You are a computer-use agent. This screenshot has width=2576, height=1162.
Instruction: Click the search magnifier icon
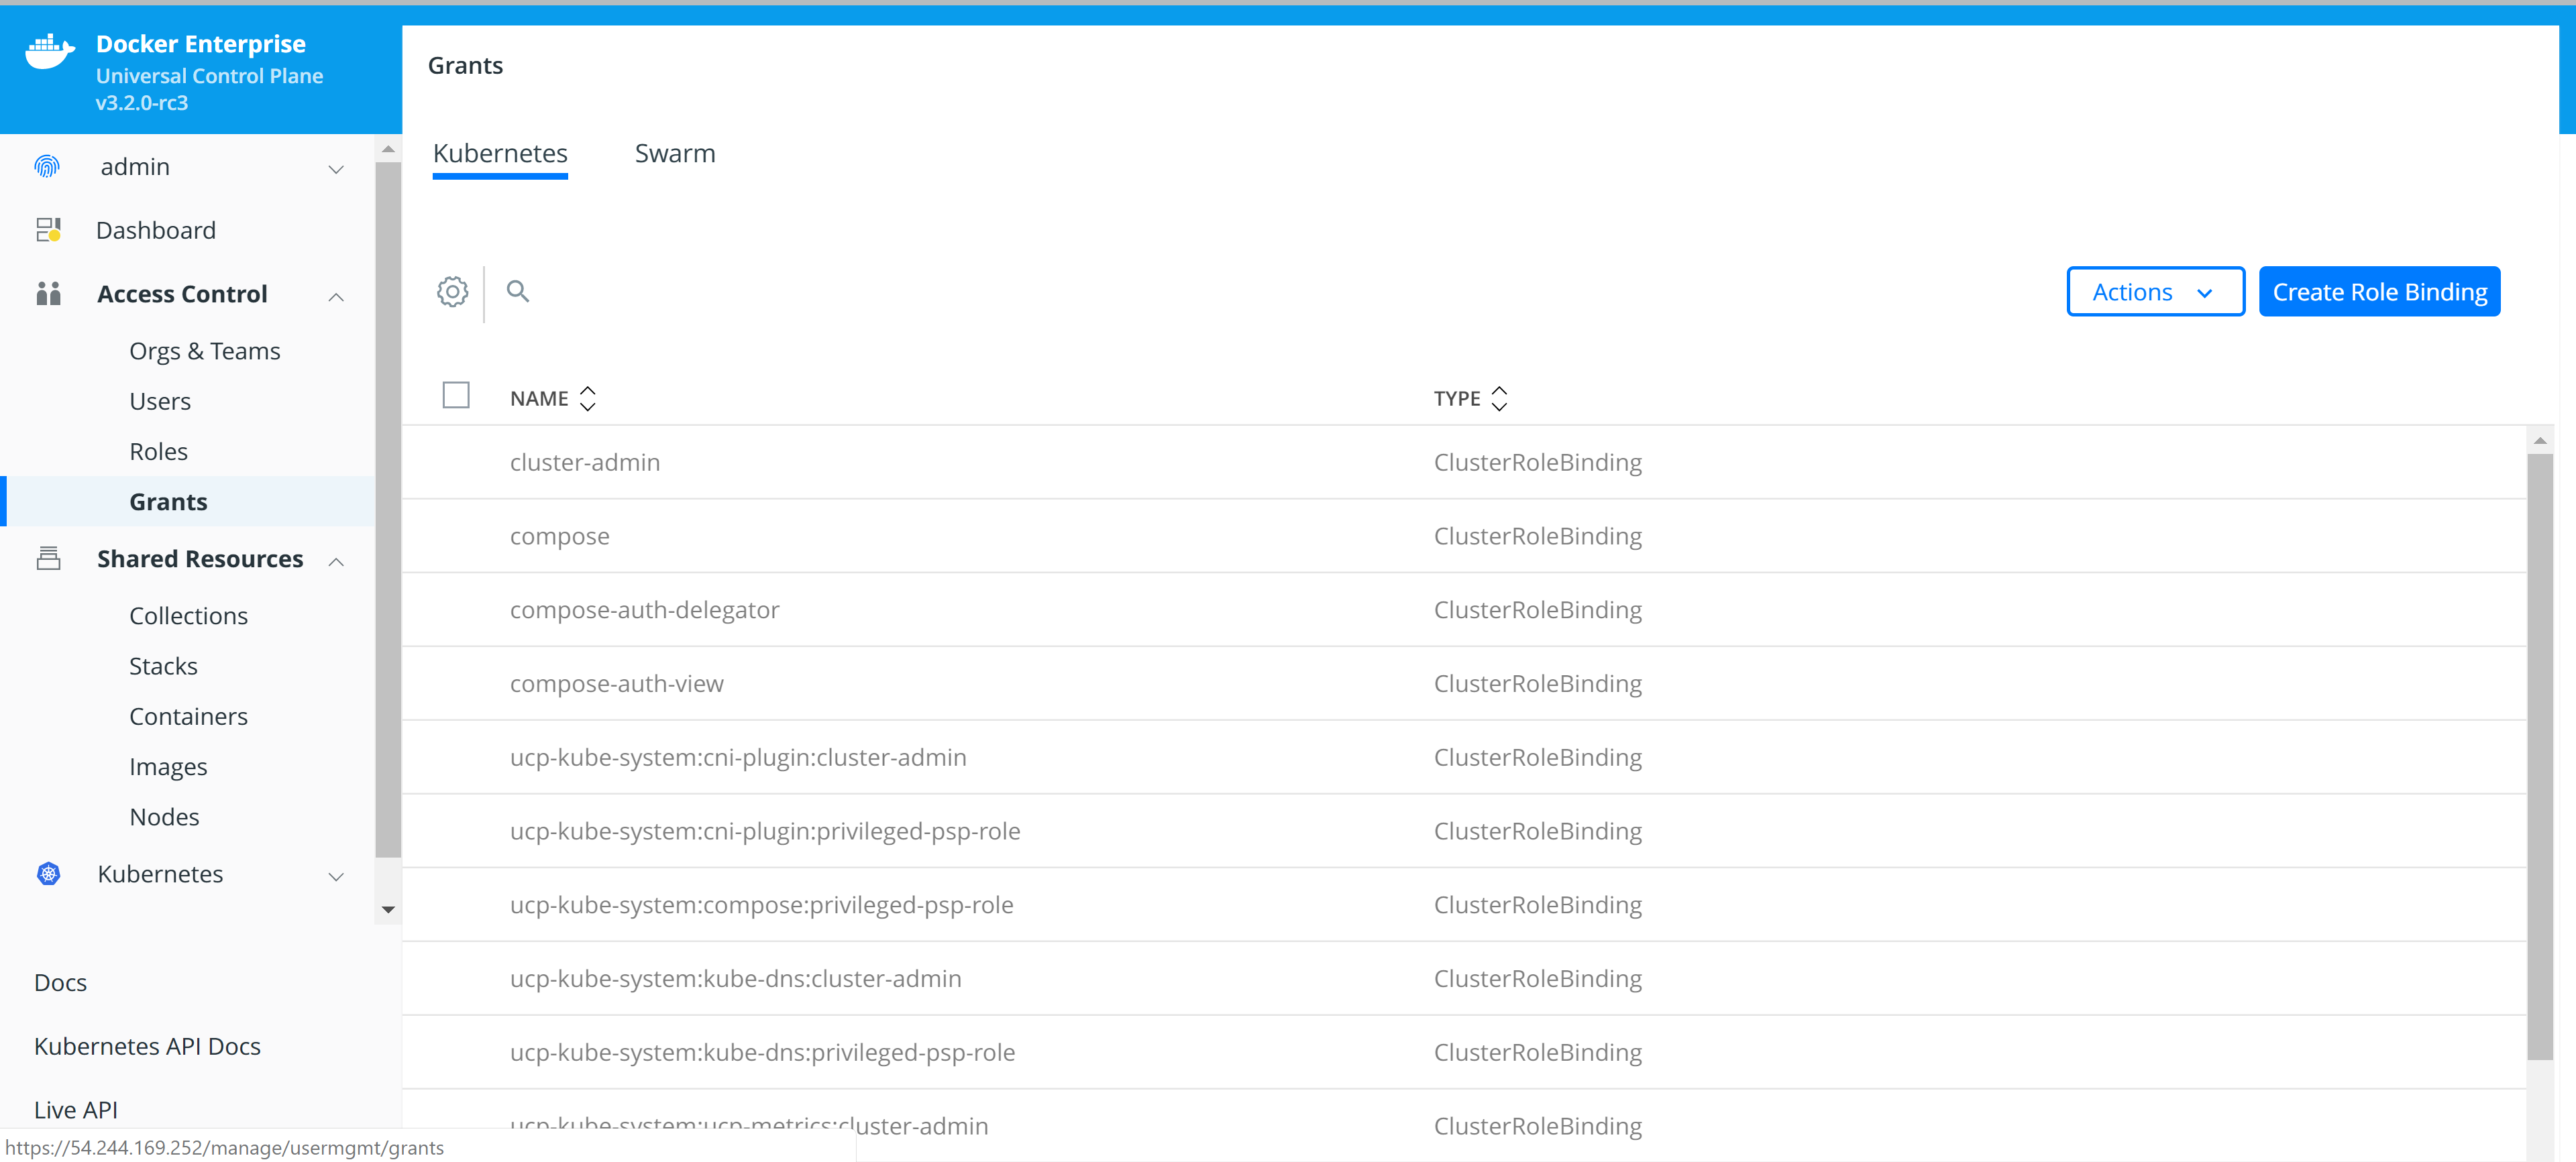tap(517, 292)
